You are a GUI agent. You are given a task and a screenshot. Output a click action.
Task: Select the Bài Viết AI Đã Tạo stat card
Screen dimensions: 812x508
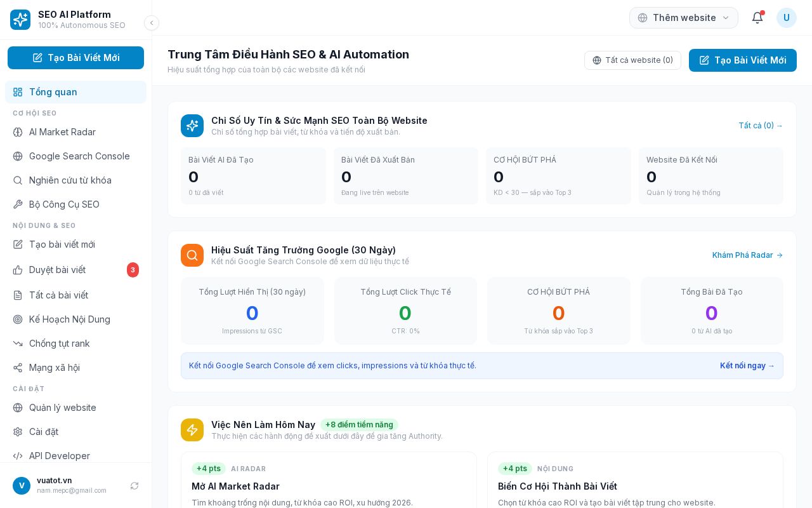tap(253, 176)
